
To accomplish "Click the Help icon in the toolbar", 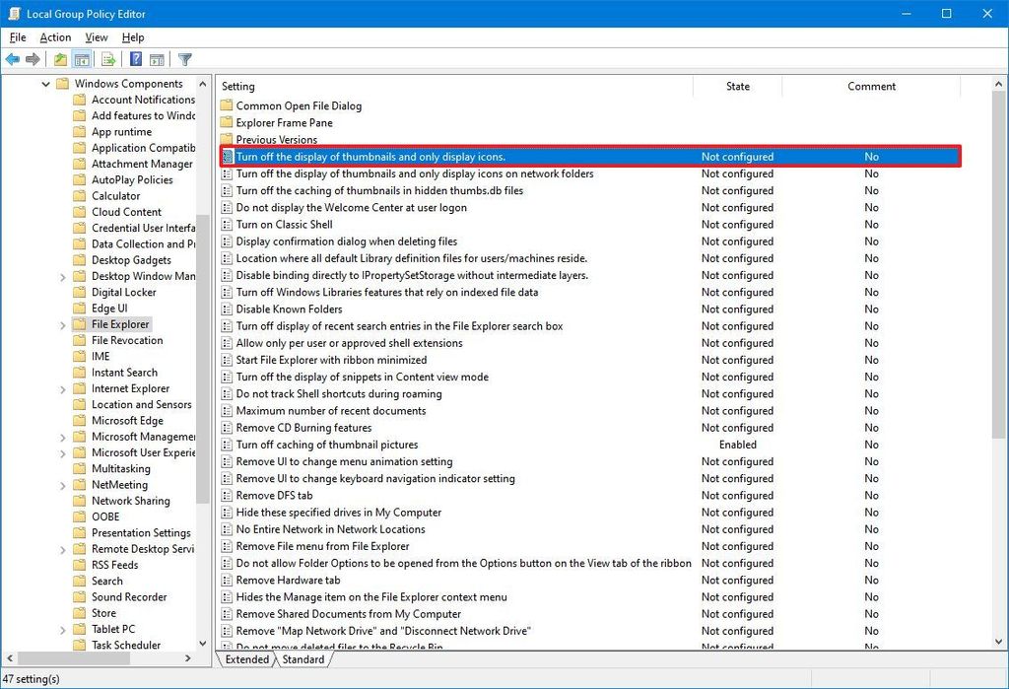I will (135, 59).
